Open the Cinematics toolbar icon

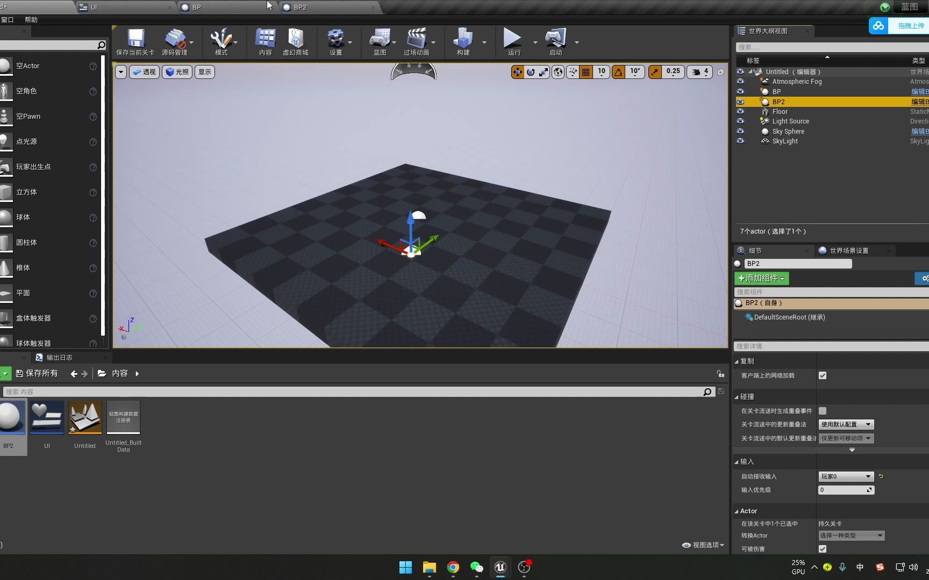pos(417,42)
